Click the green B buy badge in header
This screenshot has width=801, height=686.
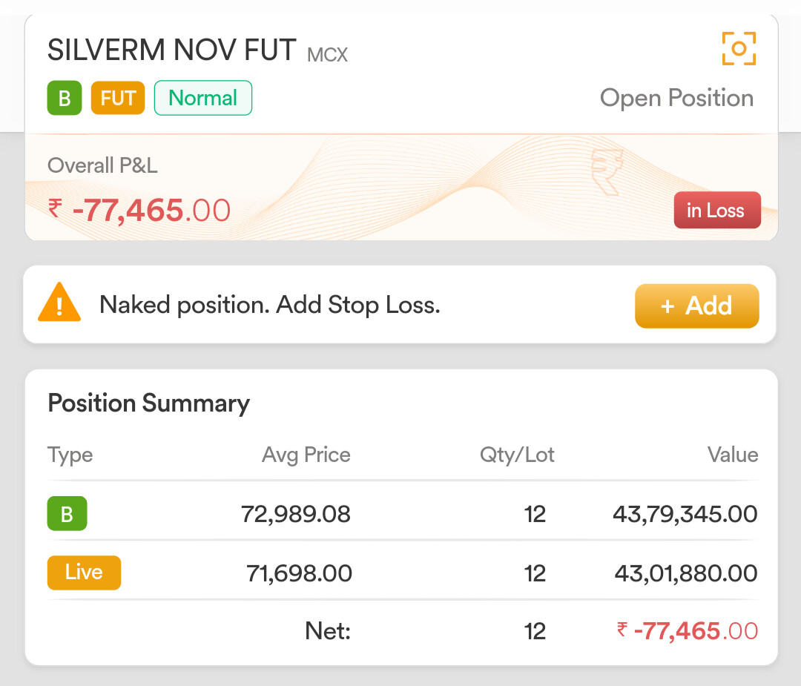pos(65,98)
